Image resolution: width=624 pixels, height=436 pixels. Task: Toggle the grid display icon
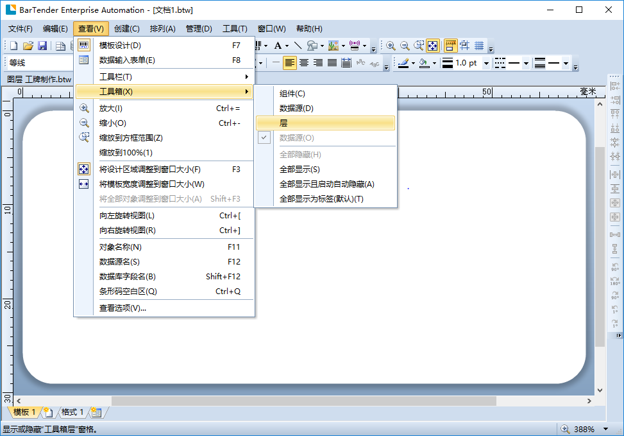click(479, 46)
